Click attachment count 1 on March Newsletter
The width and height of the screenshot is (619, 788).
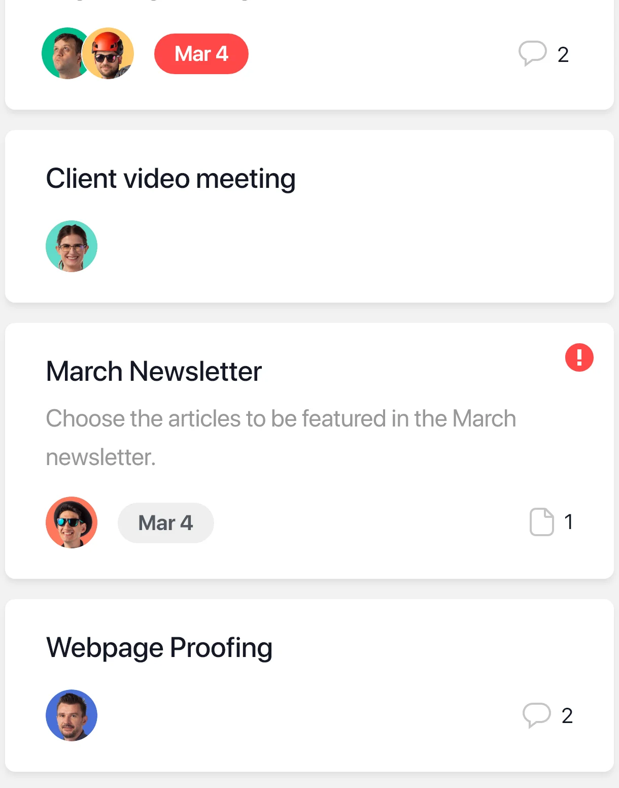[569, 522]
